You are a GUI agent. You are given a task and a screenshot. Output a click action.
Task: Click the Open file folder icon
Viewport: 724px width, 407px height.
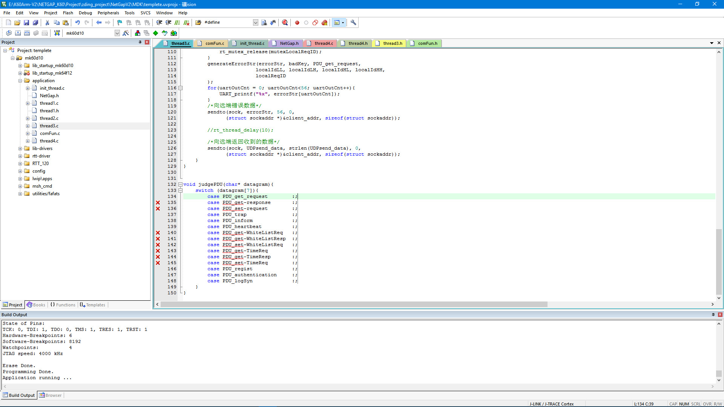pos(17,23)
